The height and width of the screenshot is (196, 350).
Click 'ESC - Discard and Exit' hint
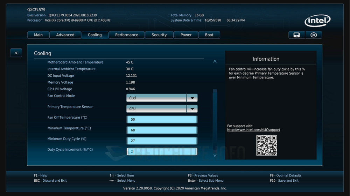[x=50, y=181]
